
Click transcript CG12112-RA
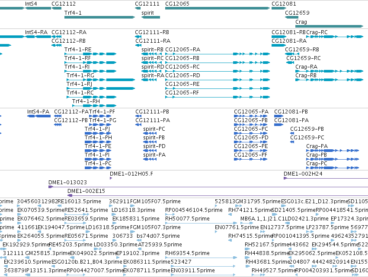69,32
